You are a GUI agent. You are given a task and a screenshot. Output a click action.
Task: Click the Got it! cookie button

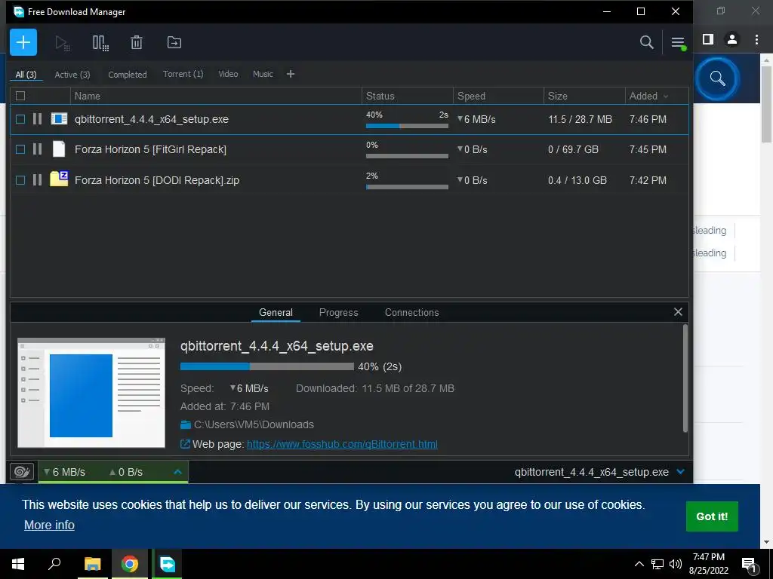point(711,516)
